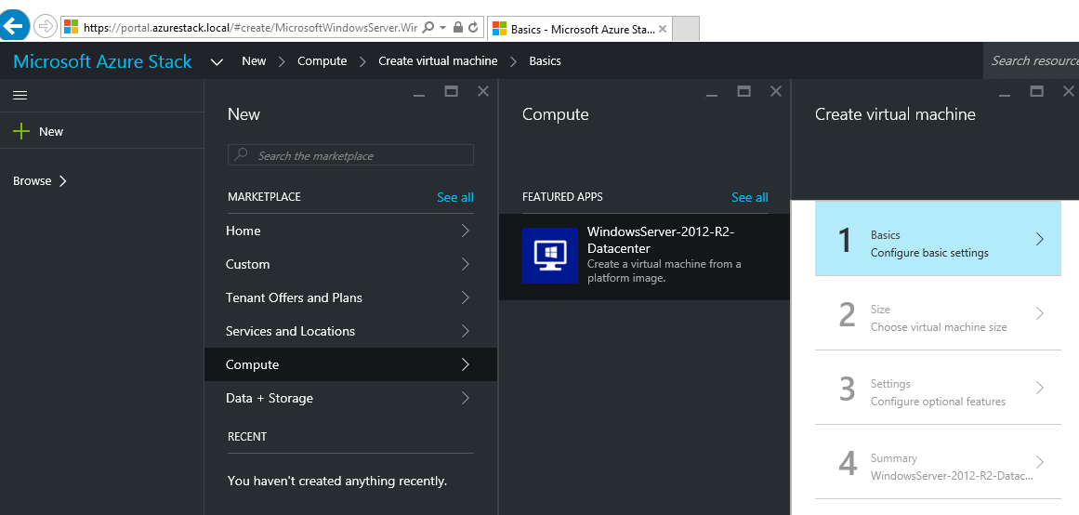This screenshot has width=1079, height=515.
Task: Click the Compute breadcrumb item
Action: 322,61
